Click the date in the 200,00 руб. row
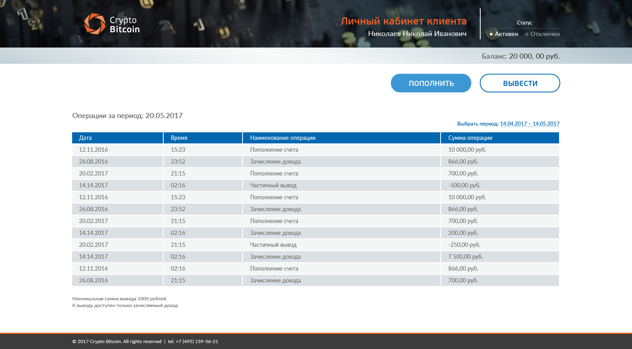This screenshot has width=632, height=349. point(94,233)
